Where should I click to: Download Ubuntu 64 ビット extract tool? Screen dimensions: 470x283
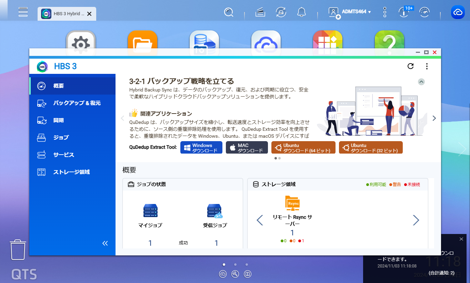click(x=303, y=148)
